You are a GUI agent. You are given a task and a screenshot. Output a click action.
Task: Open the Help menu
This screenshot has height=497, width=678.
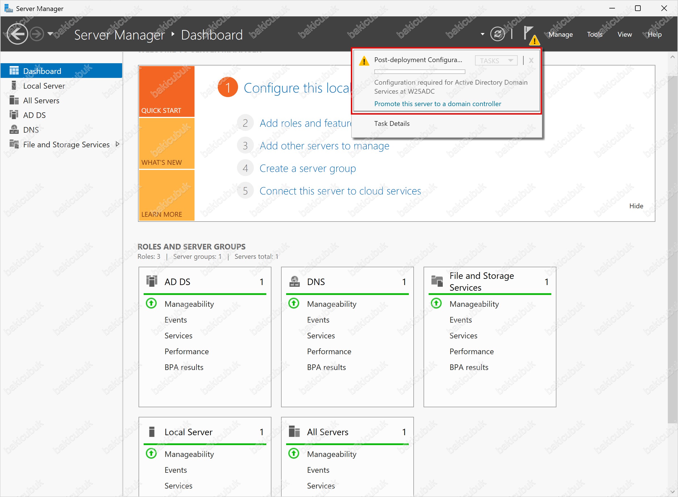pos(655,34)
